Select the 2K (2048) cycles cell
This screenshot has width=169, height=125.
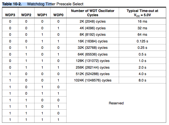click(x=92, y=21)
